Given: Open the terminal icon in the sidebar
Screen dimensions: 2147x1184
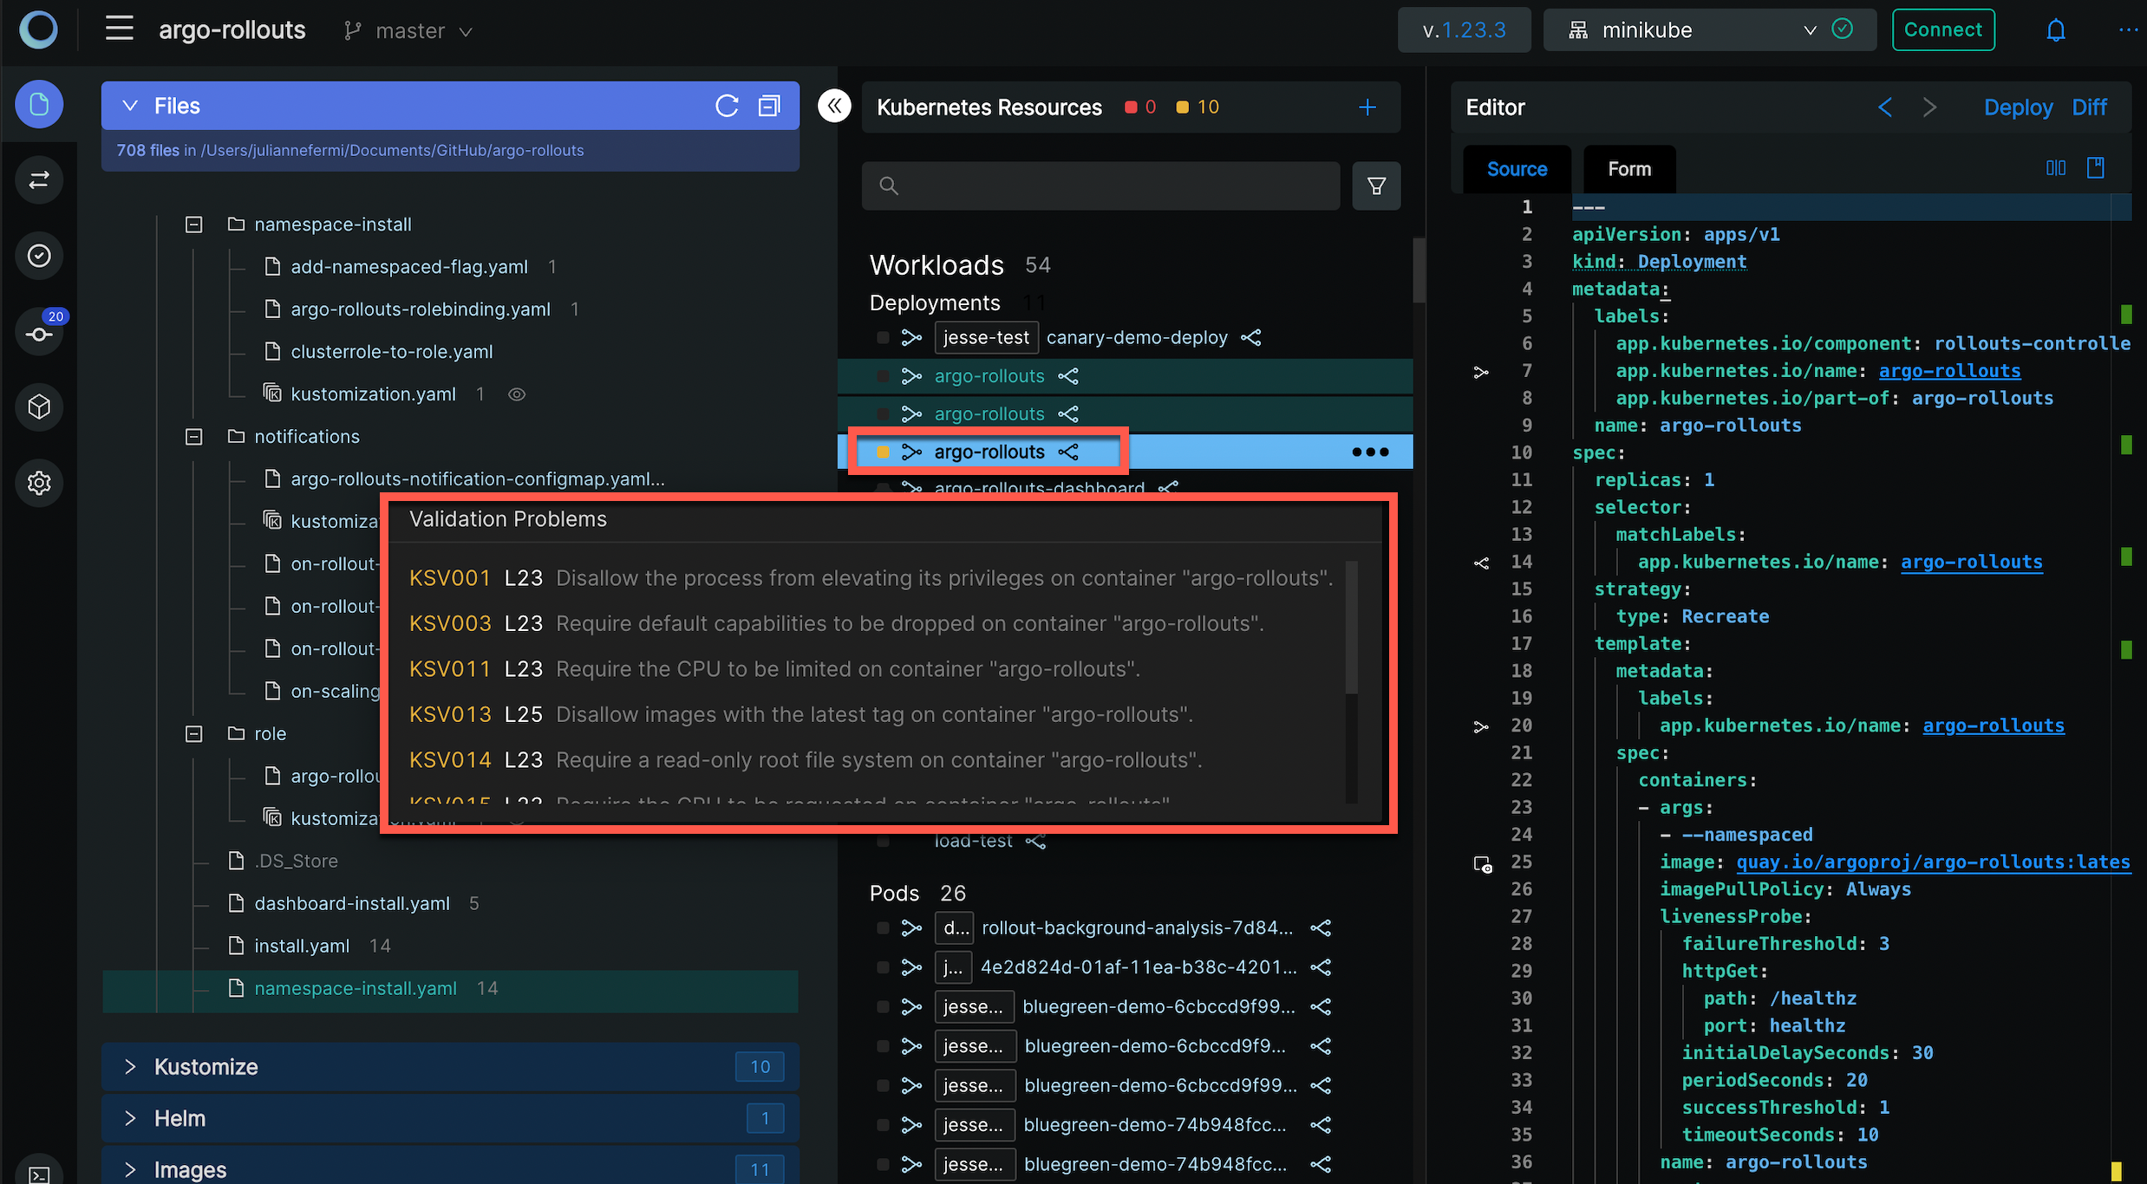Looking at the screenshot, I should (x=39, y=1174).
